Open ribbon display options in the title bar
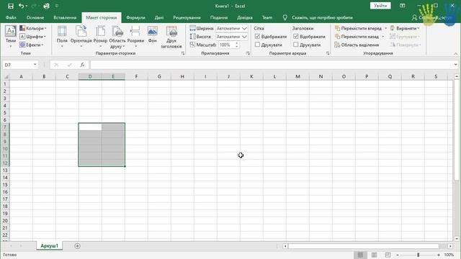 (403, 6)
